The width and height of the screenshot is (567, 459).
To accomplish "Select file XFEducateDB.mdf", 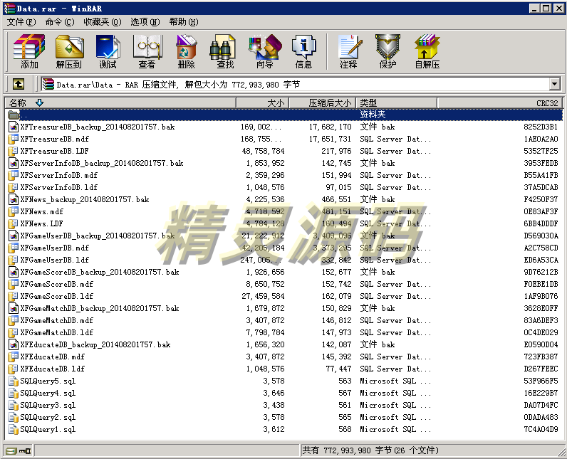I will coord(53,357).
